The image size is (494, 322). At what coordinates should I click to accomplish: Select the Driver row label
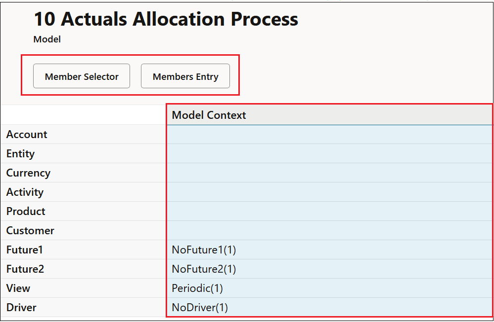pos(21,307)
